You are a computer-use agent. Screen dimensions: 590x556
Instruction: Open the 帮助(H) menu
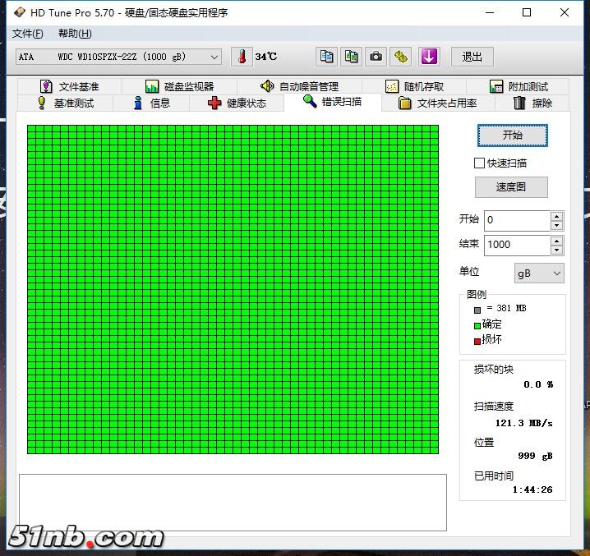point(75,34)
